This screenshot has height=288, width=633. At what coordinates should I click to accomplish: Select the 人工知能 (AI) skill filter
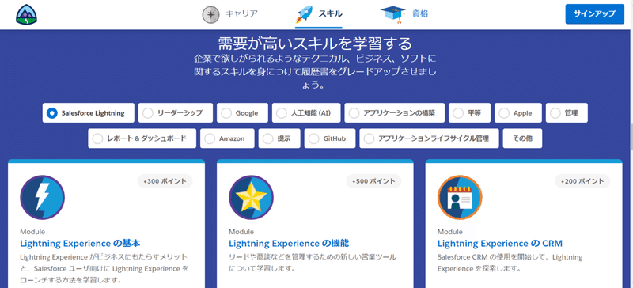pyautogui.click(x=306, y=112)
